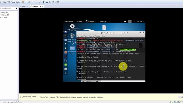Image resolution: width=183 pixels, height=103 pixels.
Task: Click the library search field
Action: [8, 9]
